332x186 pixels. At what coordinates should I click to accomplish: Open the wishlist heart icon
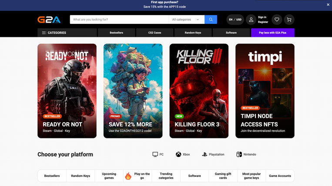pyautogui.click(x=277, y=20)
